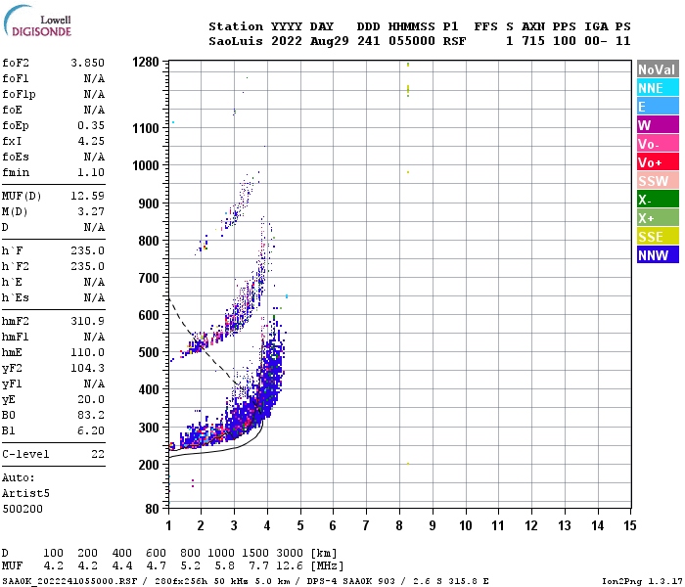685x587 pixels.
Task: Click the MUF(D) value 12.59
Action: pyautogui.click(x=87, y=196)
